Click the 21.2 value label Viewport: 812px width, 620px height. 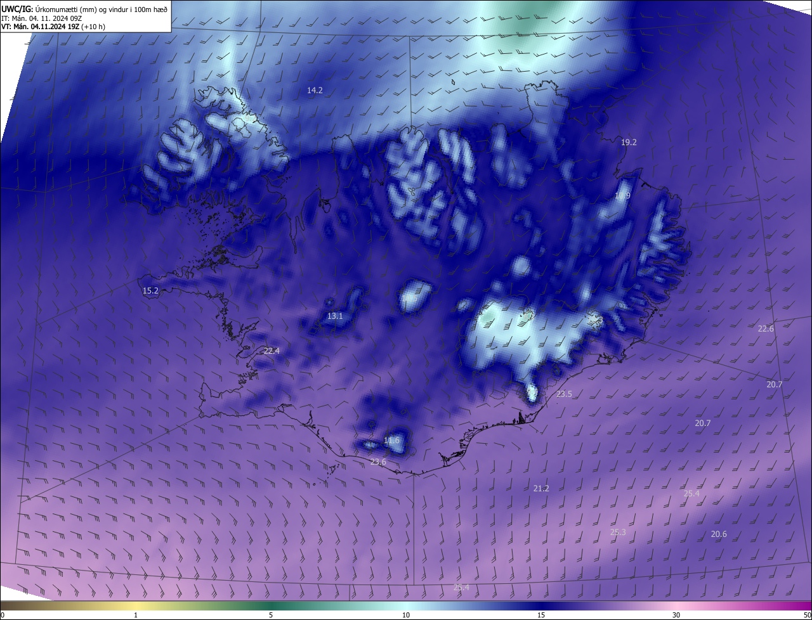click(541, 489)
